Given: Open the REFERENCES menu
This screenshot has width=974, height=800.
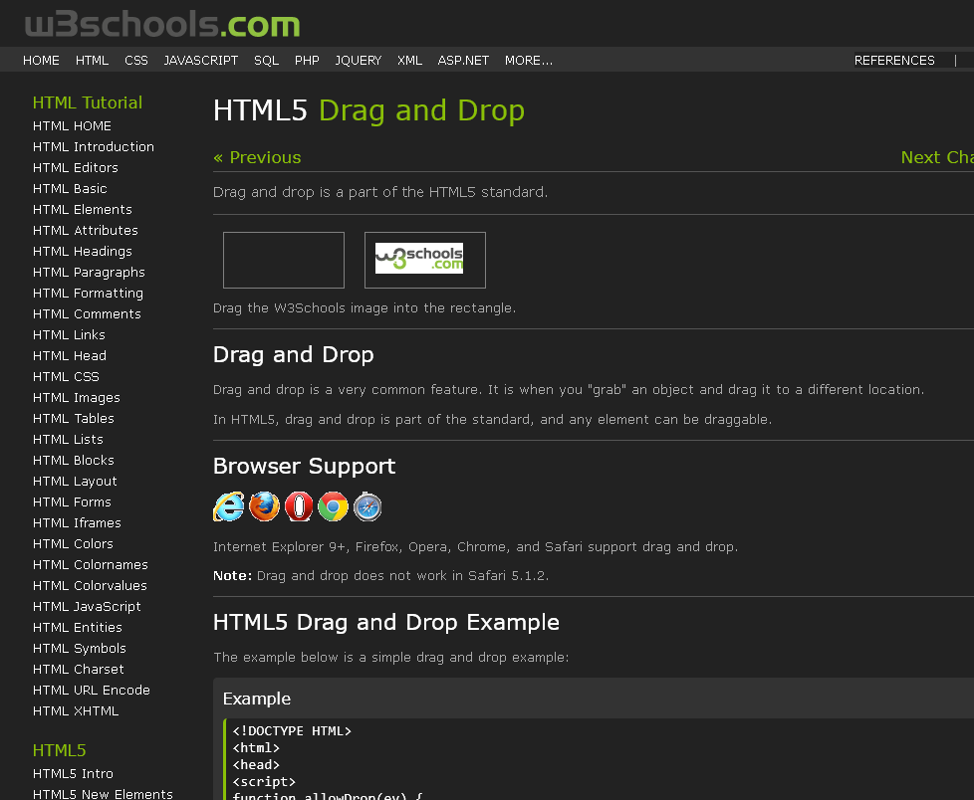Looking at the screenshot, I should 894,60.
